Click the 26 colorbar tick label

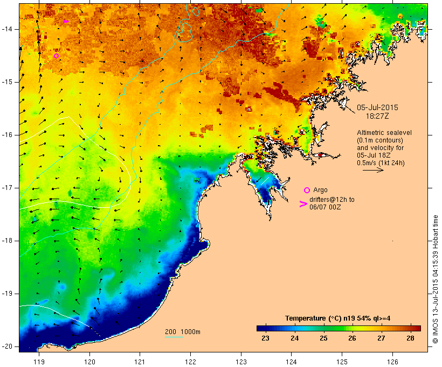(x=353, y=338)
